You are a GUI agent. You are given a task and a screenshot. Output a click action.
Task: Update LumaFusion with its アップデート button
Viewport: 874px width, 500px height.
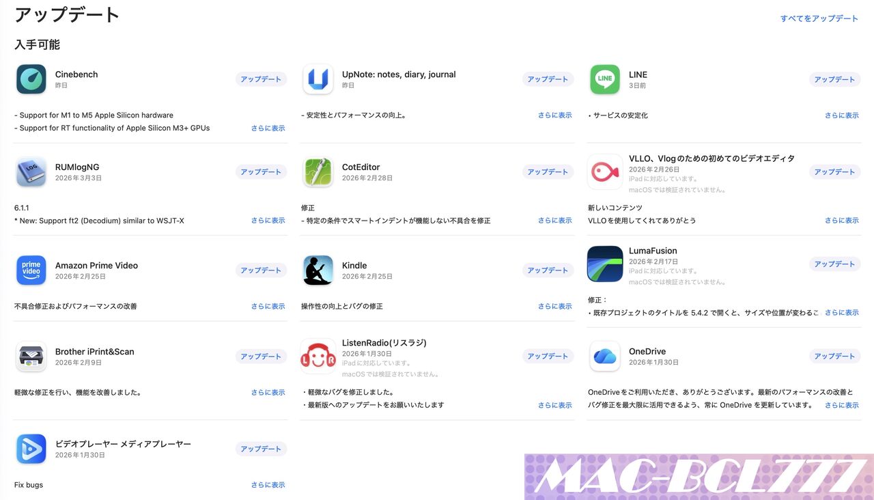(834, 264)
